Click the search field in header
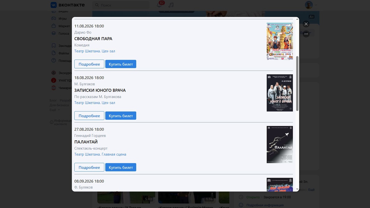 pyautogui.click(x=121, y=5)
